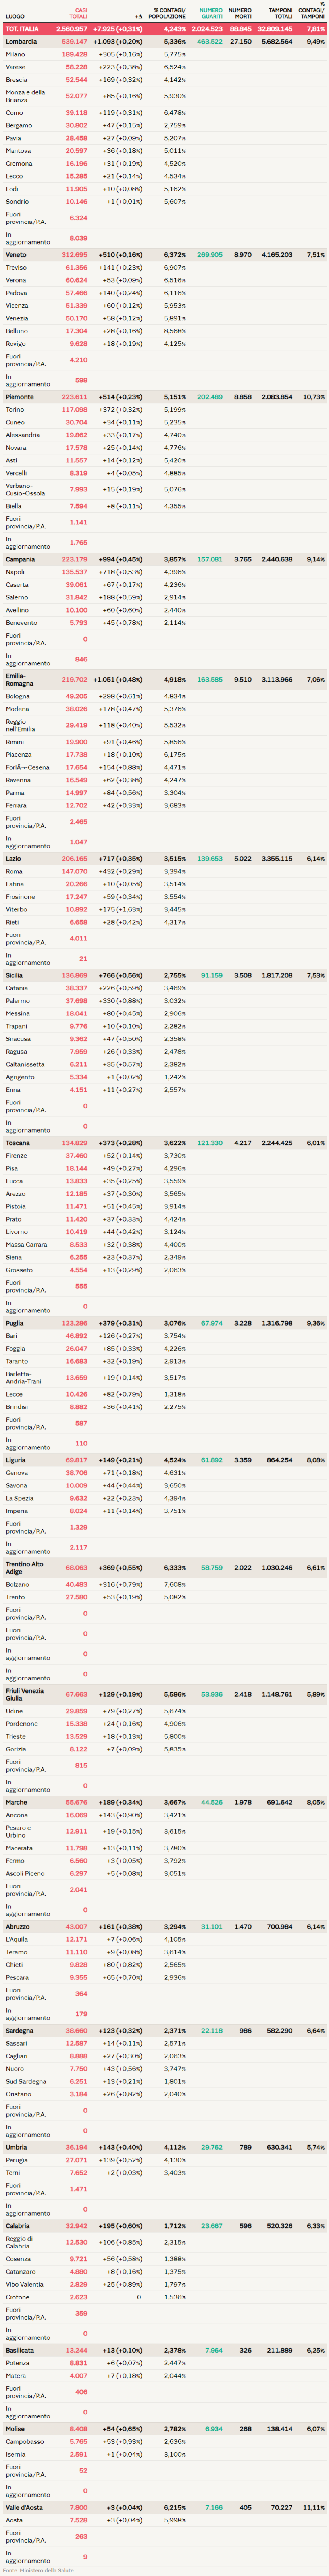Sort table by Casi Totali column header

point(77,13)
